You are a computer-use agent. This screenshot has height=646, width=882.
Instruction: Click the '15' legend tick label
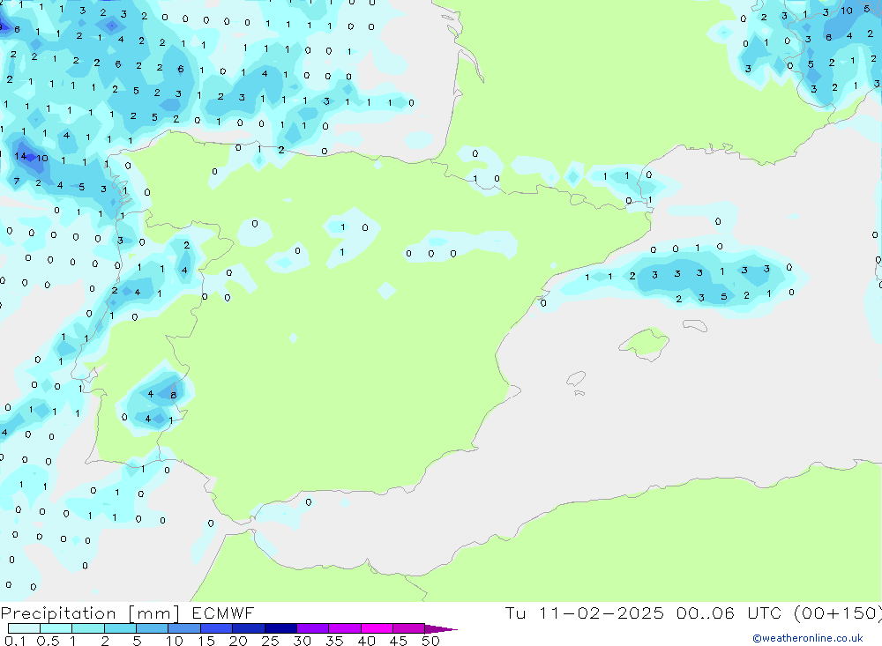(x=206, y=641)
